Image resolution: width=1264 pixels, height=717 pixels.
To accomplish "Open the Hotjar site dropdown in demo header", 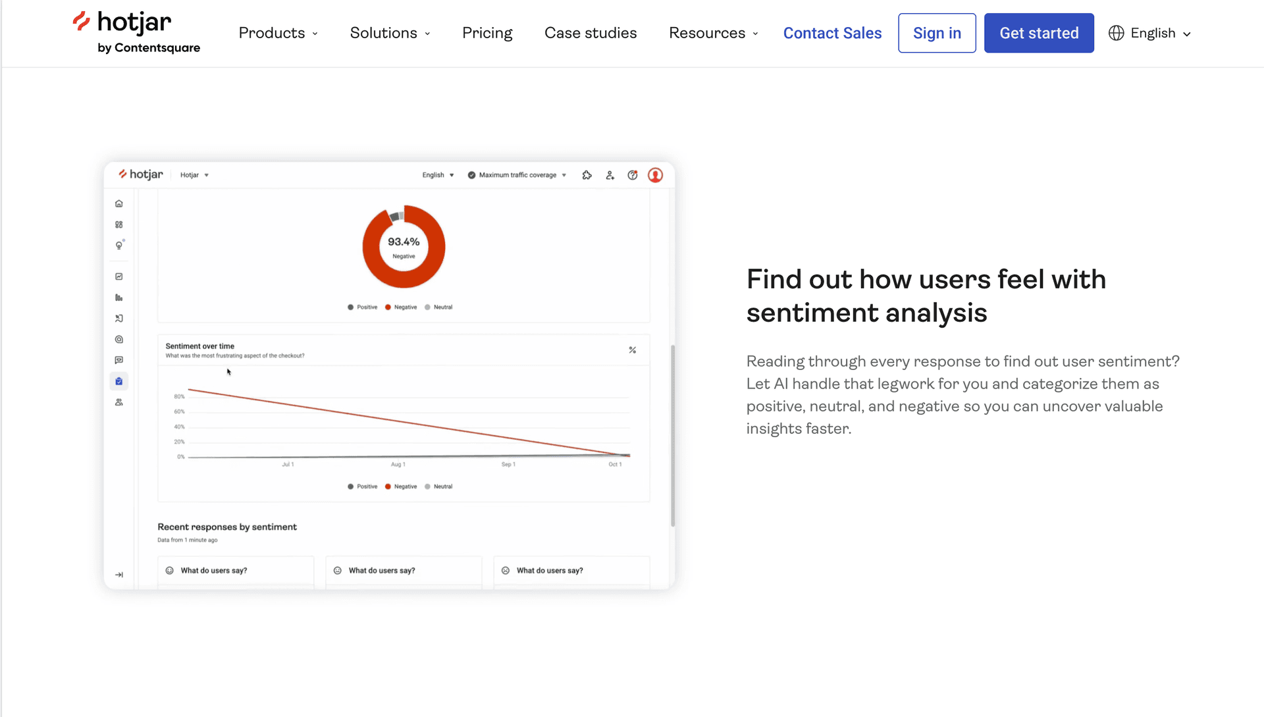I will pos(194,175).
